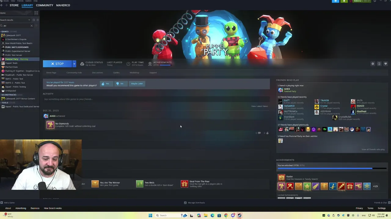Add Pummel Party to favorites heart
This screenshot has height=219, width=391.
386,64
